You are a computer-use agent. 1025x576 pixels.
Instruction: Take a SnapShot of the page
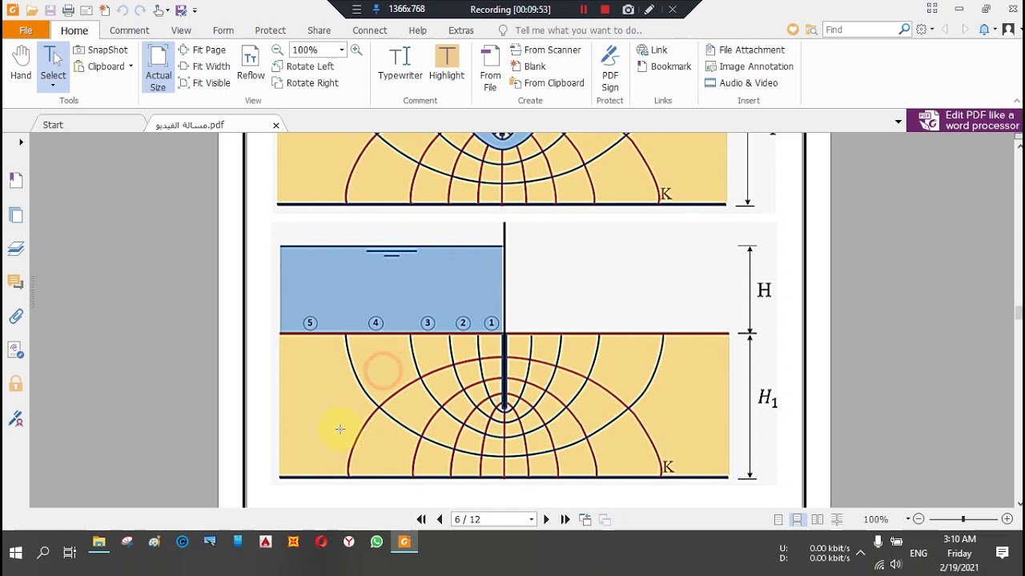(x=100, y=50)
